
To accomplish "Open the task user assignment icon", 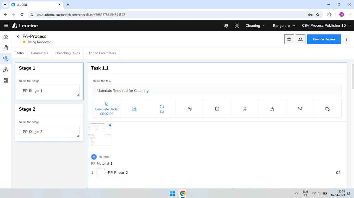I will pyautogui.click(x=189, y=109).
